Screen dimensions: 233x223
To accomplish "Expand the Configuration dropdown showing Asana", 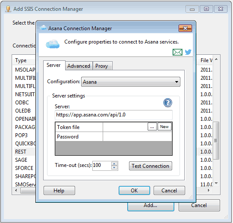I will (x=131, y=82).
